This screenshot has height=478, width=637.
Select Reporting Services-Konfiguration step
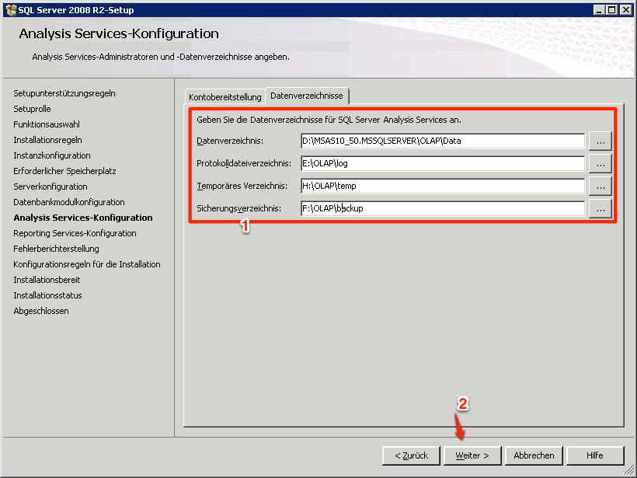click(x=75, y=233)
